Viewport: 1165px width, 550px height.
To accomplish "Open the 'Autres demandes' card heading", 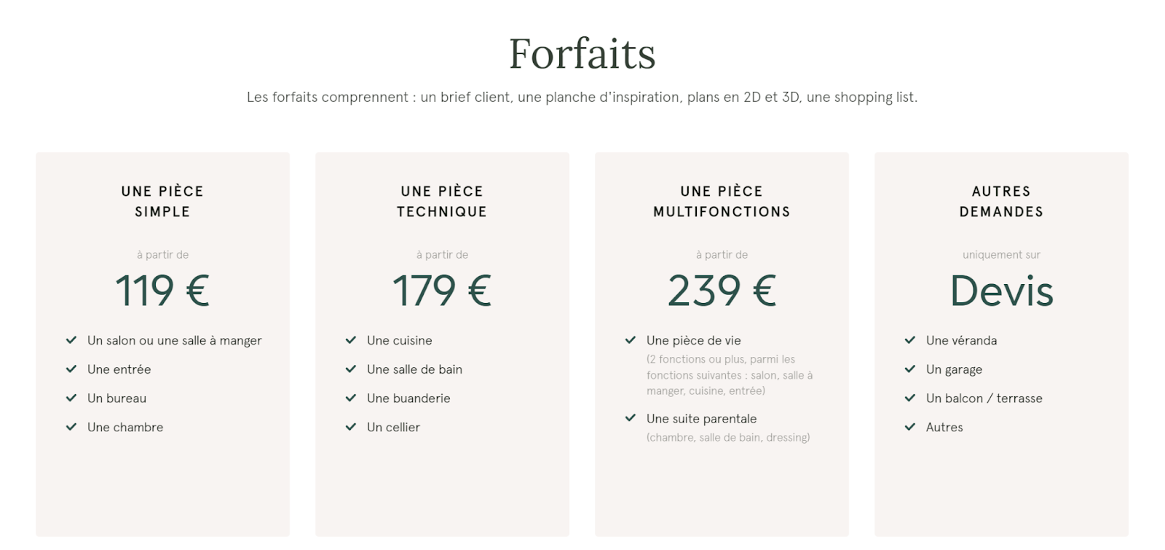I will tap(1001, 202).
